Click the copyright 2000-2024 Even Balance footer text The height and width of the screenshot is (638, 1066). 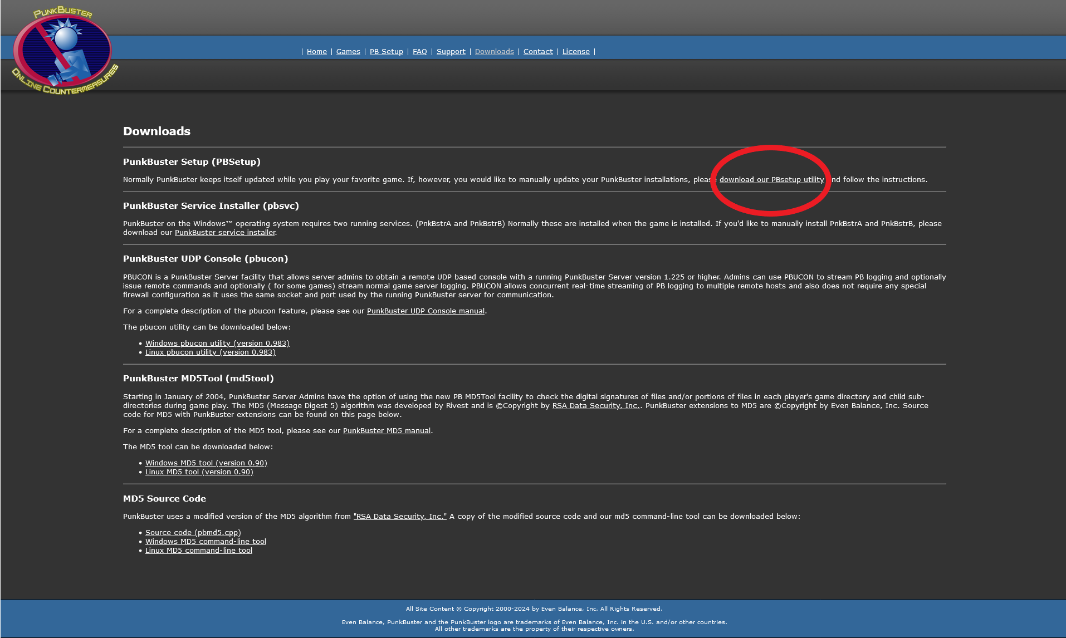[534, 609]
